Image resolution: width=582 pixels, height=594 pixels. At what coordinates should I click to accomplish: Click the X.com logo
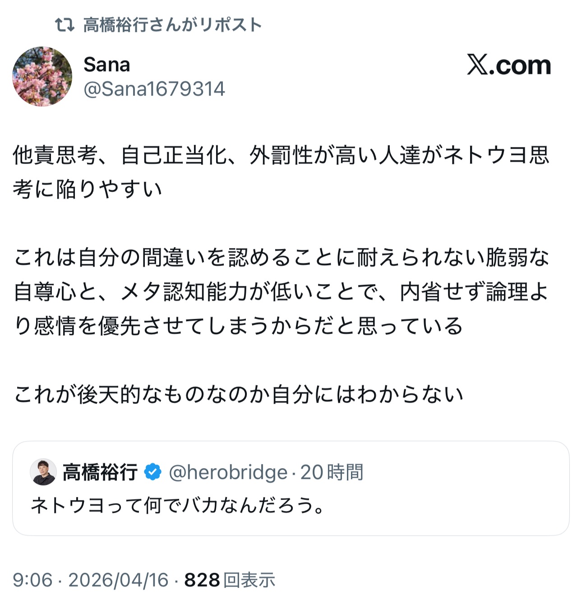509,65
